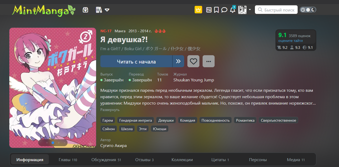Screen dimensions: 339x167
Task: Switch to the Отзывы tab
Action: (x=144, y=160)
